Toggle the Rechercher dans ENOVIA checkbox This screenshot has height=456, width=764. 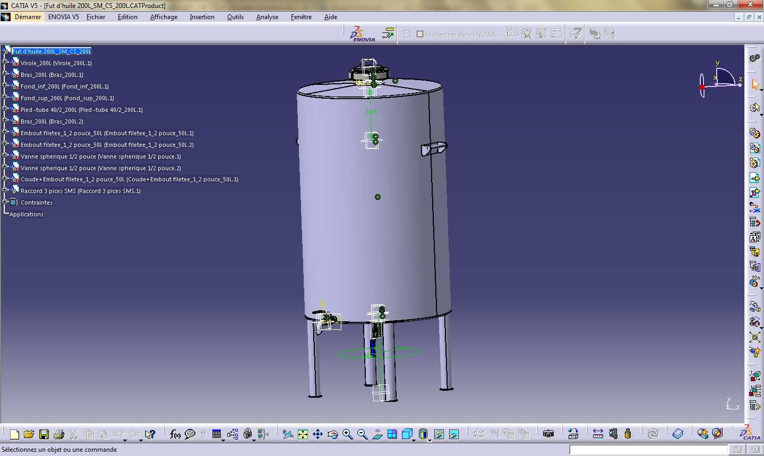(420, 34)
